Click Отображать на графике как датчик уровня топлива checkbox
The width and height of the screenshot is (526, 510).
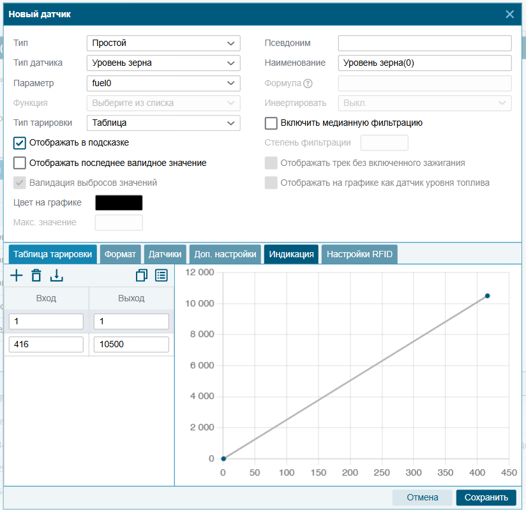(x=271, y=183)
